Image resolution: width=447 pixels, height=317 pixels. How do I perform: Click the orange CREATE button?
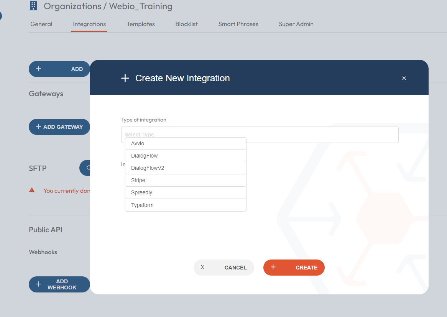(294, 268)
